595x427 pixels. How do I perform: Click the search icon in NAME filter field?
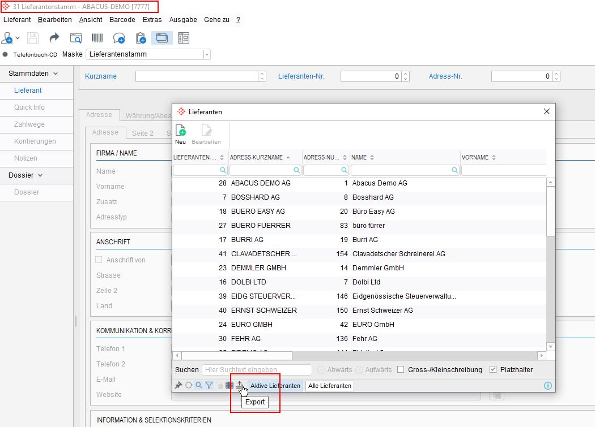(454, 170)
